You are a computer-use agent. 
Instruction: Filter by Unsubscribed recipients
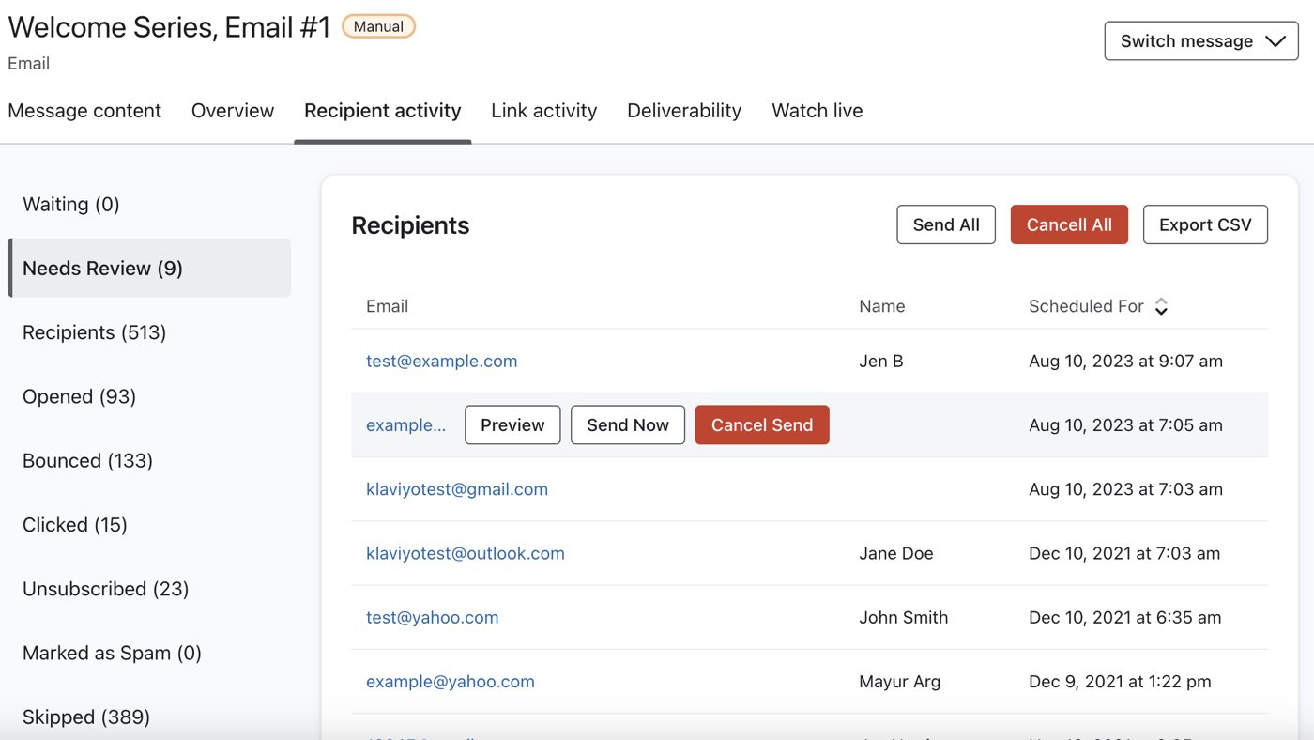(x=105, y=588)
